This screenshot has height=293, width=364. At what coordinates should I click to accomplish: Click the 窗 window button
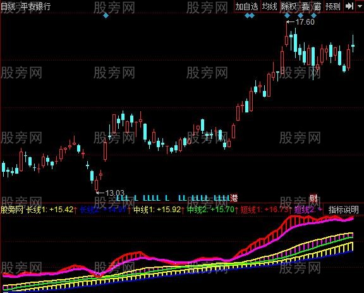[317, 6]
